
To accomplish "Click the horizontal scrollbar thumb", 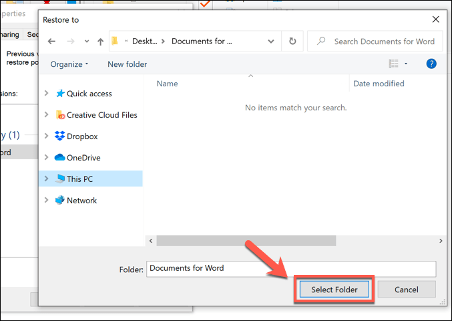I will (246, 241).
